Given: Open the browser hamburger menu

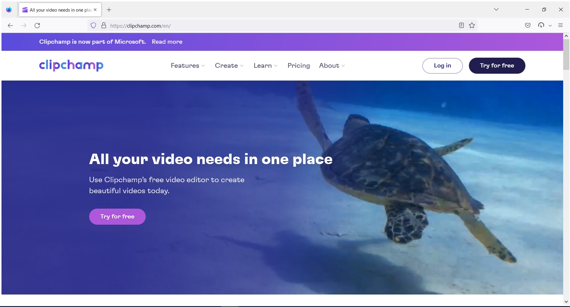Looking at the screenshot, I should [x=561, y=25].
